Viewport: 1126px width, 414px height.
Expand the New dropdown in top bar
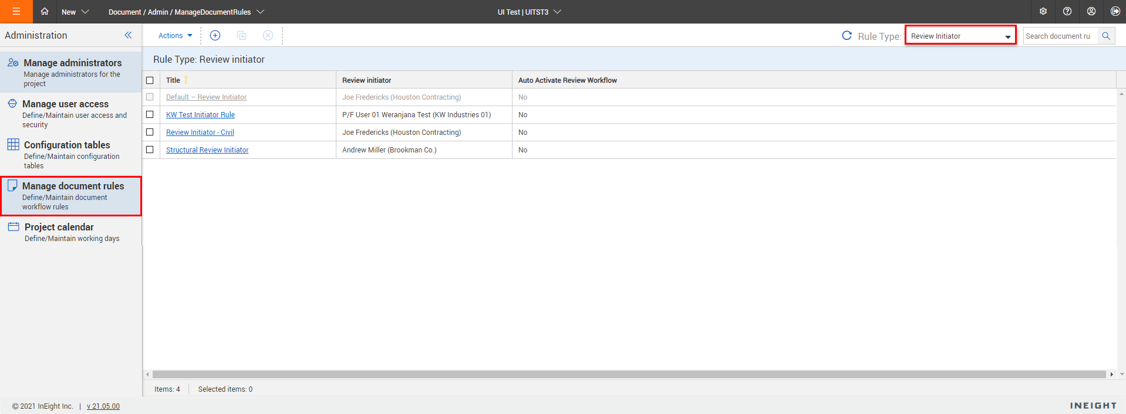75,12
